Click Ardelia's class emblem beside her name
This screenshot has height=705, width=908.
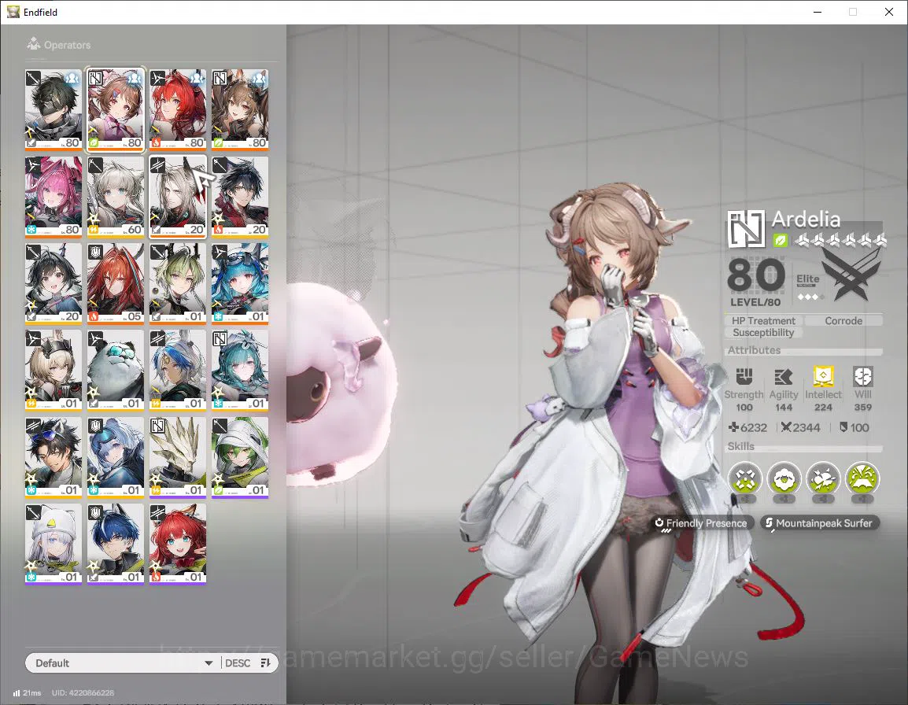click(x=746, y=230)
